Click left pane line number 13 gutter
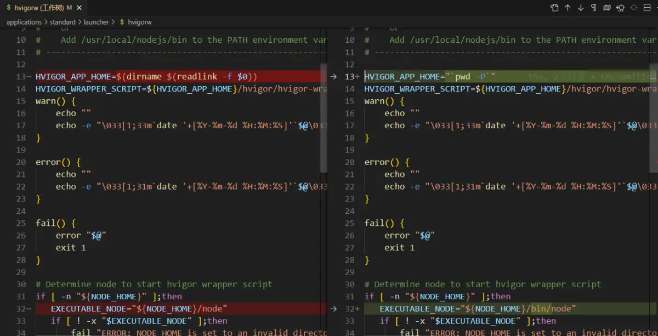The height and width of the screenshot is (336, 658). tap(21, 77)
